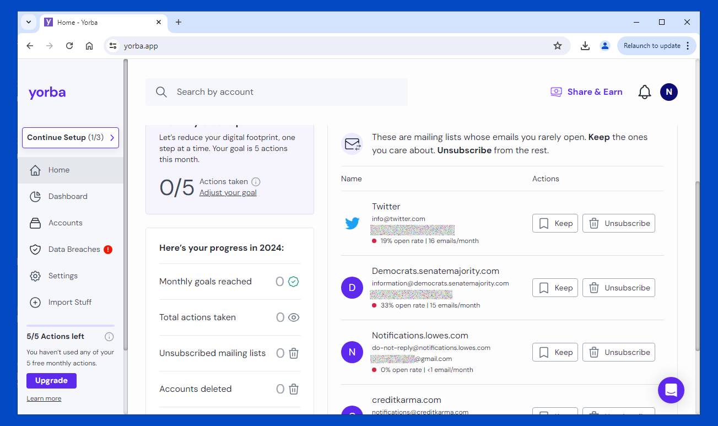This screenshot has width=718, height=426.
Task: Open the user avatar N menu
Action: coord(669,92)
